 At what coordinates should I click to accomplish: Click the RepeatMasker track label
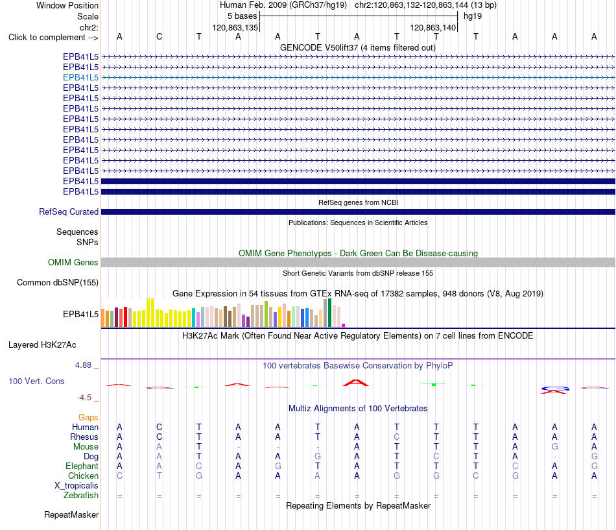71,514
